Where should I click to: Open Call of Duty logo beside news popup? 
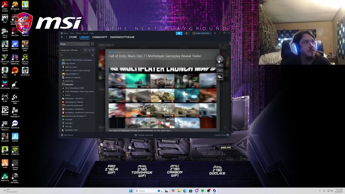click(x=220, y=77)
